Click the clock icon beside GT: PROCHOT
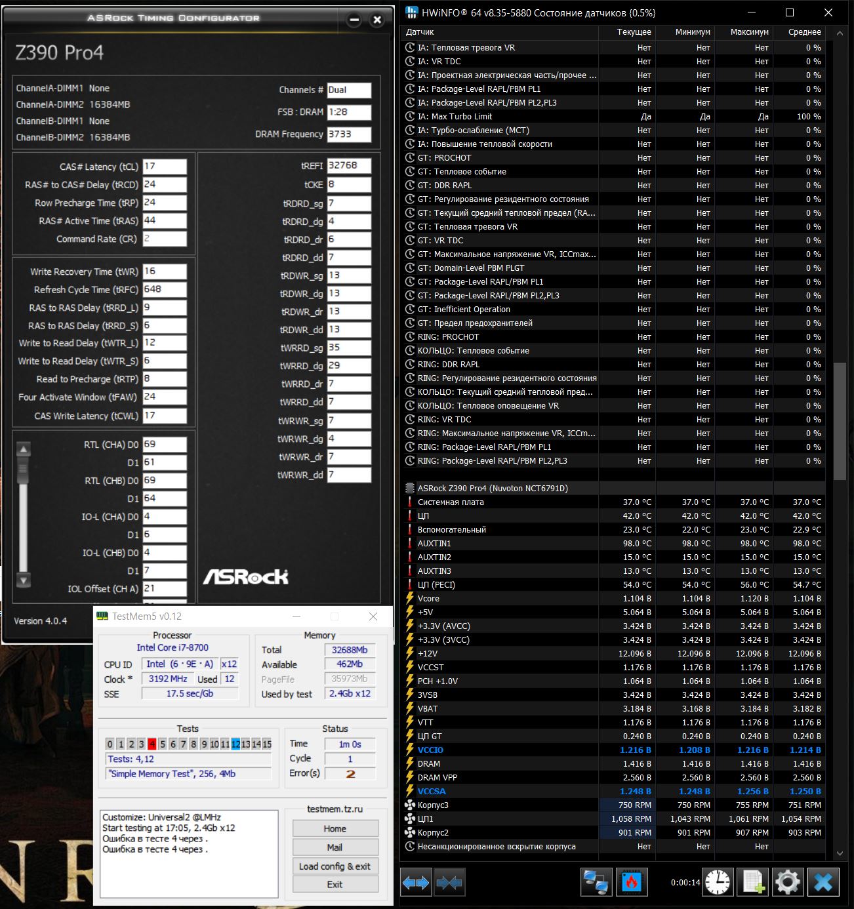854x909 pixels. tap(410, 158)
